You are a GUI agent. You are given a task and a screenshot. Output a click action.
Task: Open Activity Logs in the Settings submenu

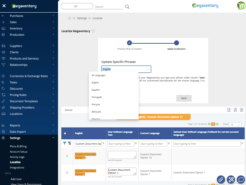click(x=17, y=157)
